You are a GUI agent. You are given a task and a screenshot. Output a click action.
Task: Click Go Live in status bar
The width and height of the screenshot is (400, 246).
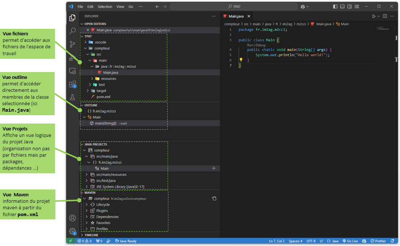[x=350, y=241]
